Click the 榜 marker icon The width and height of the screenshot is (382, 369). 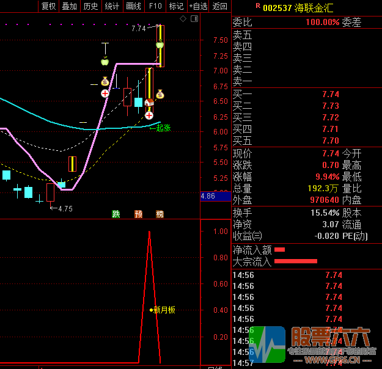click(160, 214)
